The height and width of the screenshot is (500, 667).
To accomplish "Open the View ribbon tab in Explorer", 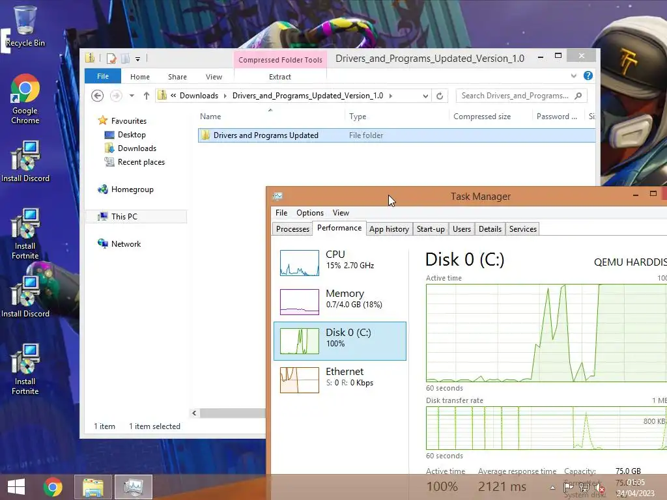I will coord(214,77).
